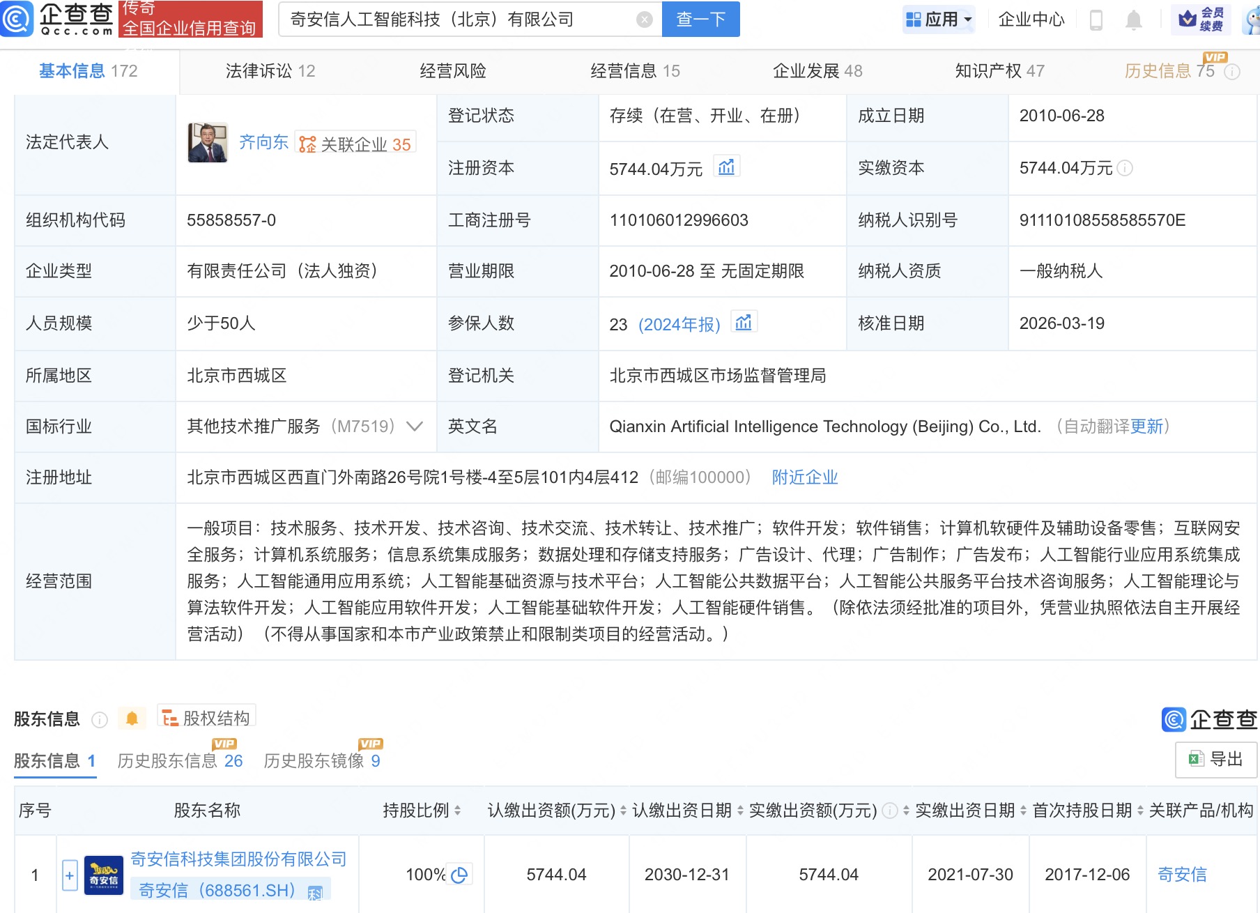Open the mobile phone app icon

(1096, 20)
